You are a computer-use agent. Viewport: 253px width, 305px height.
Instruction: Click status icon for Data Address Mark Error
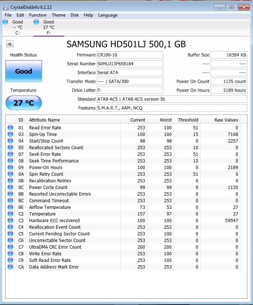(10, 267)
